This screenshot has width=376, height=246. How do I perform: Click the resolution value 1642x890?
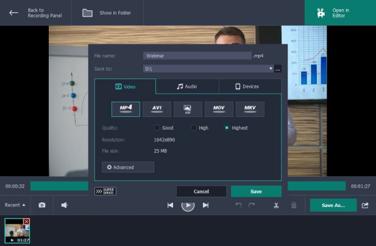(x=165, y=140)
